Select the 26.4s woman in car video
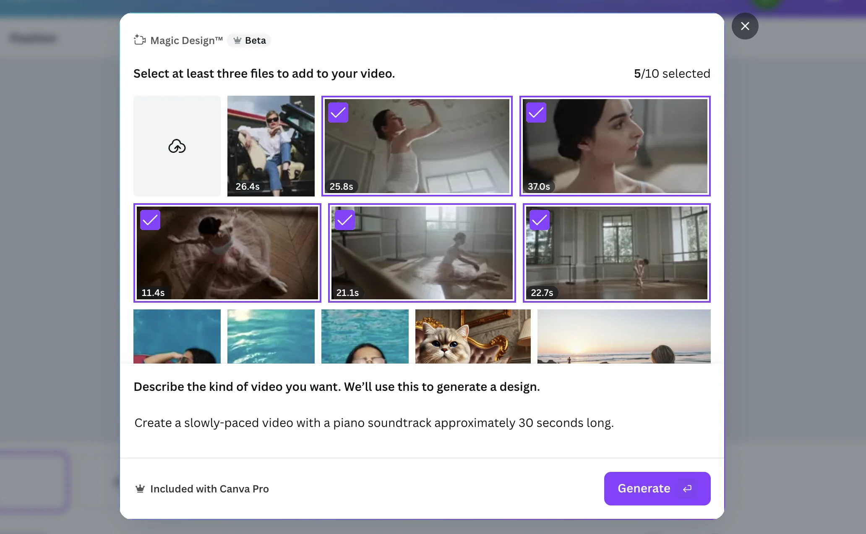 pos(271,146)
